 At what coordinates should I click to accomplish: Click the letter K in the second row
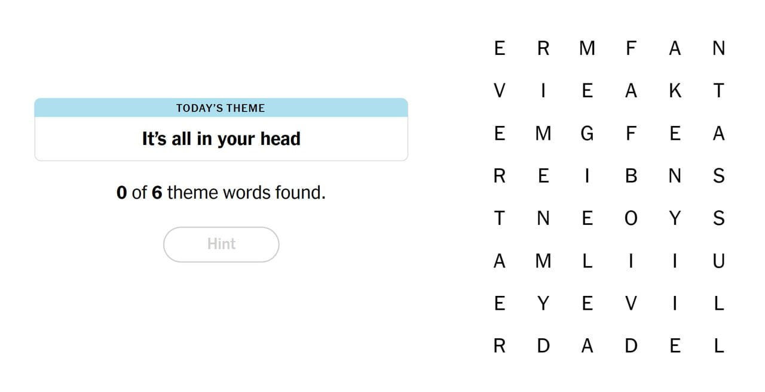click(675, 91)
